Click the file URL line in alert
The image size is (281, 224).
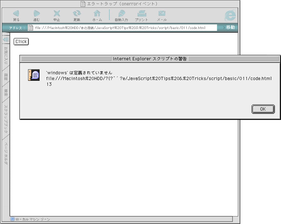159,79
